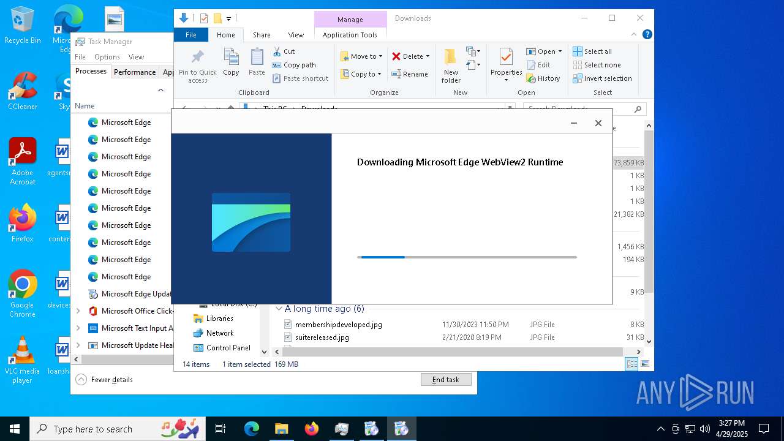Minimize the WebView2 download dialog
Image resolution: width=784 pixels, height=441 pixels.
pos(573,123)
